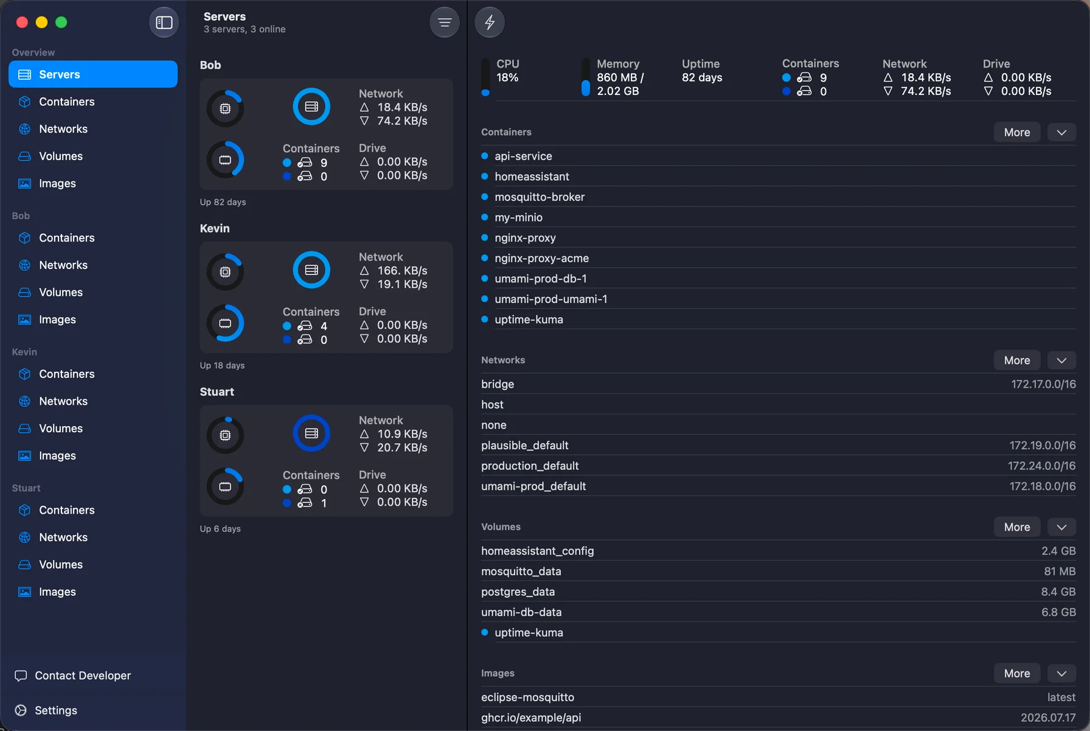Viewport: 1090px width, 731px height.
Task: Click Stuart's memory gauge ring icon
Action: point(225,486)
